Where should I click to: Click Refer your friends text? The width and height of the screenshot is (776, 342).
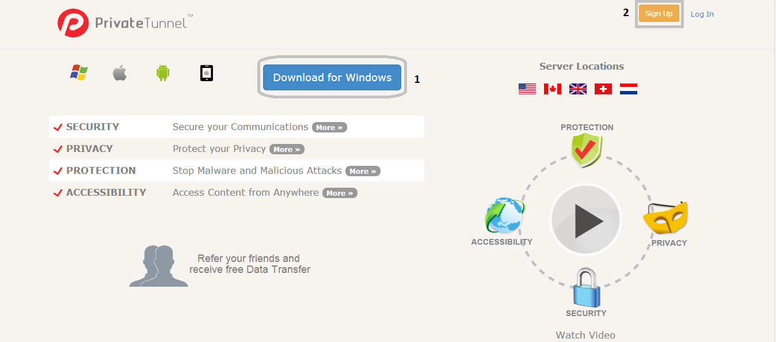pyautogui.click(x=249, y=264)
